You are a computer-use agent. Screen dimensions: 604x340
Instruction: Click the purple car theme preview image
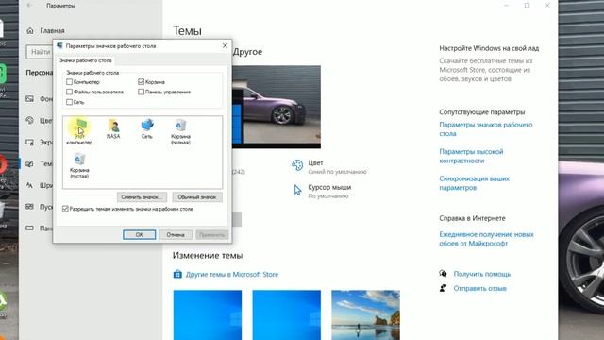277,107
